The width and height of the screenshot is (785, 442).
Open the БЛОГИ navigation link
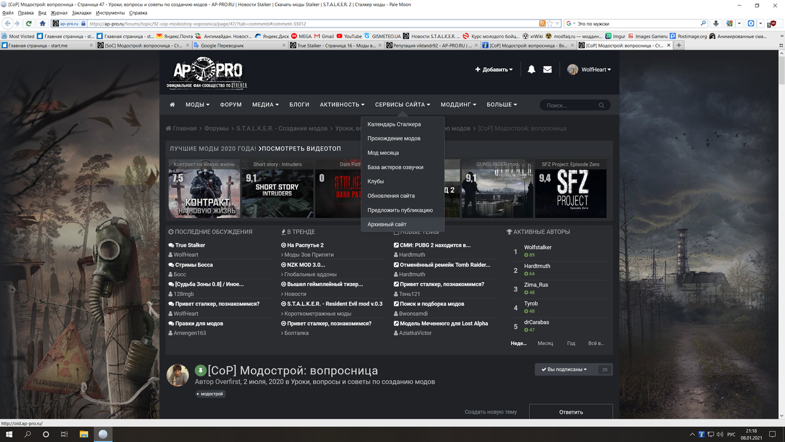click(299, 105)
